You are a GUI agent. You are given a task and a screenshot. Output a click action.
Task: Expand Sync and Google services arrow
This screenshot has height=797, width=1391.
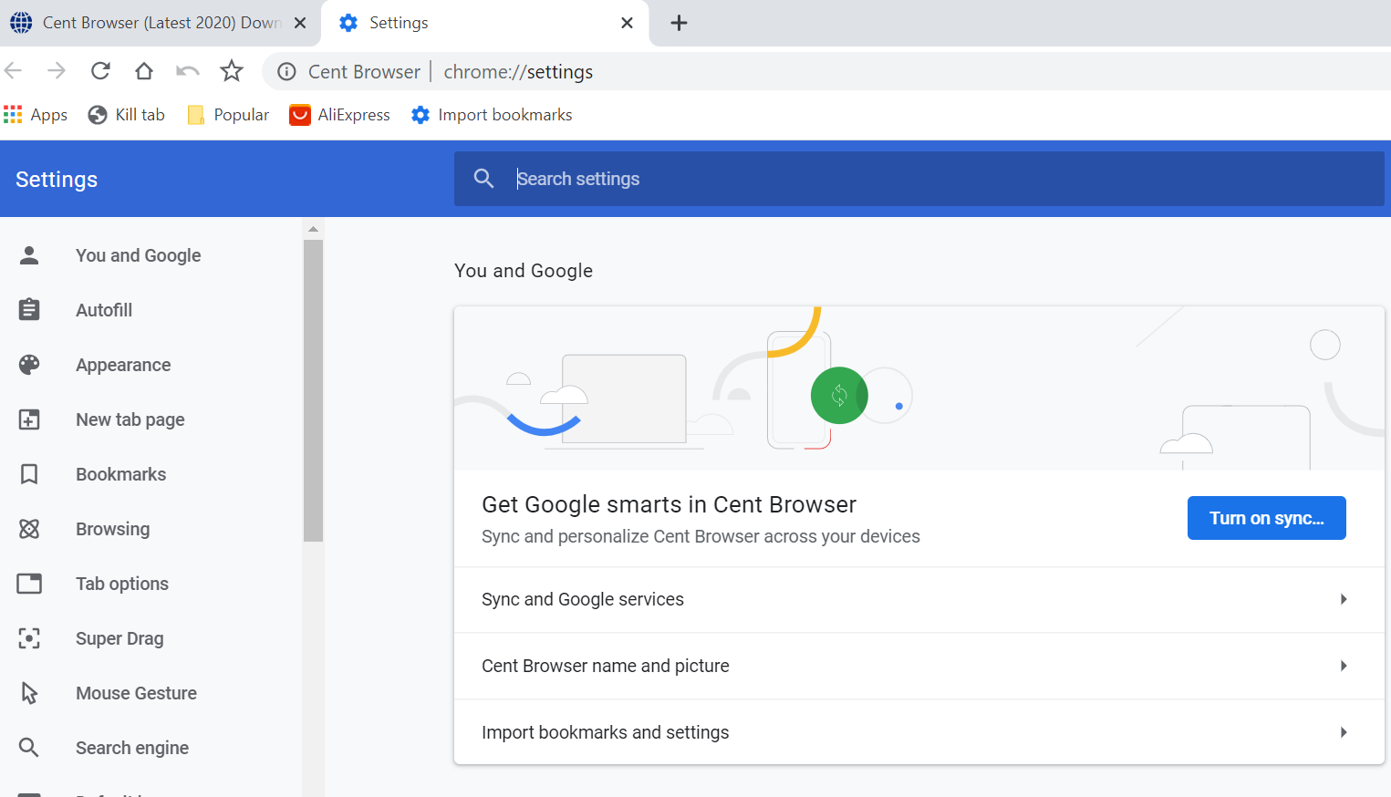1344,599
